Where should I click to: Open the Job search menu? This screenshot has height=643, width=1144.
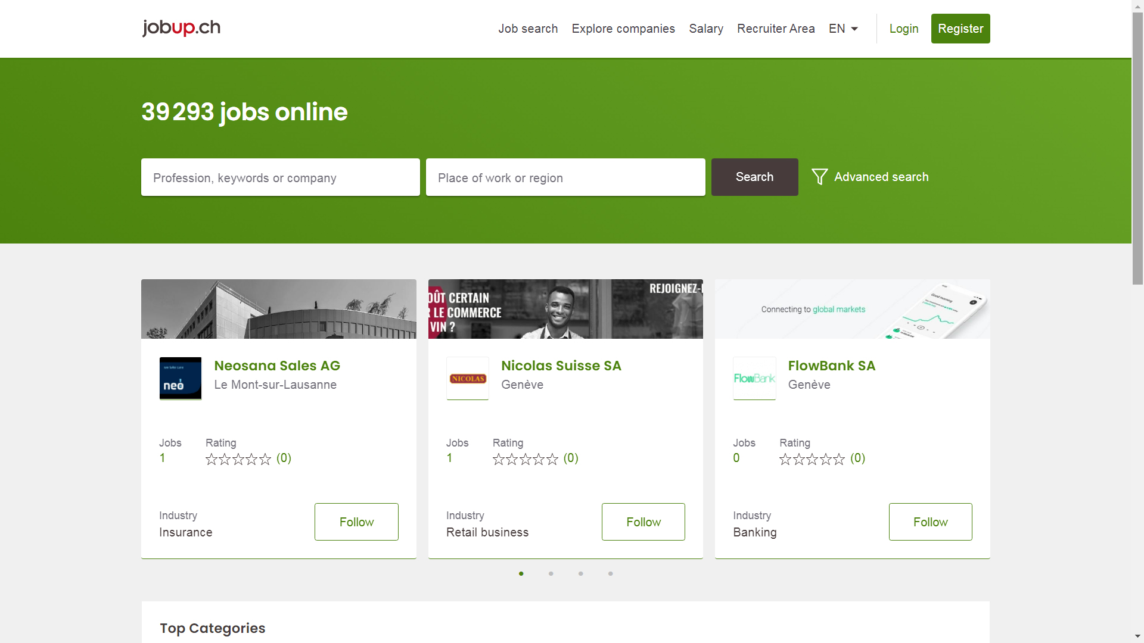pyautogui.click(x=528, y=29)
